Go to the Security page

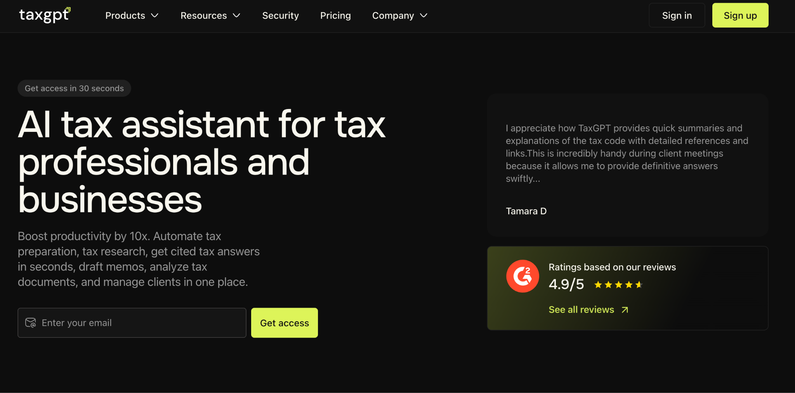point(280,16)
